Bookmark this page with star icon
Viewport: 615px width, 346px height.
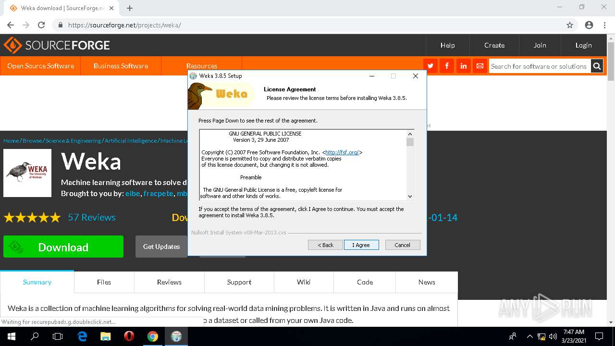pyautogui.click(x=570, y=25)
